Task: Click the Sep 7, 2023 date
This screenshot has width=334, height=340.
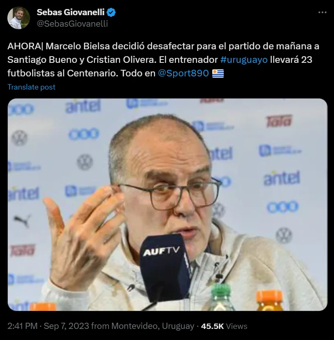Action: [x=67, y=326]
